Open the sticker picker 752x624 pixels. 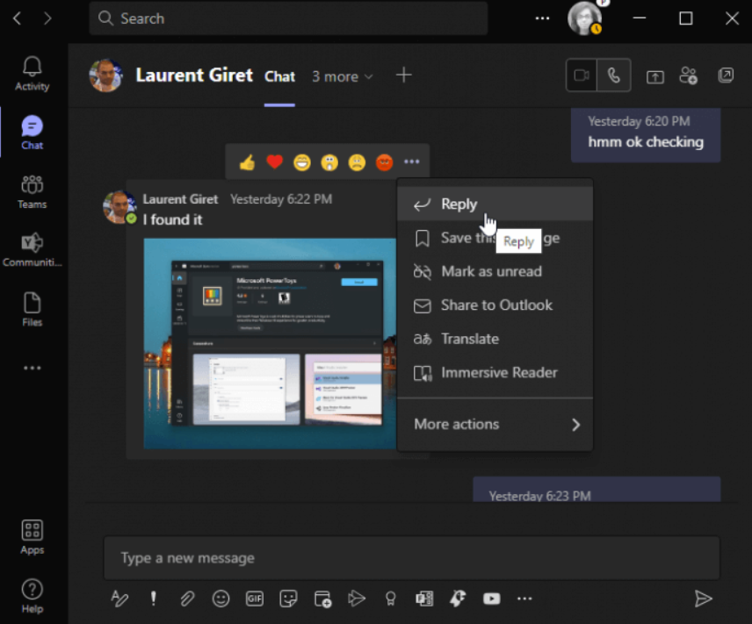coord(288,599)
